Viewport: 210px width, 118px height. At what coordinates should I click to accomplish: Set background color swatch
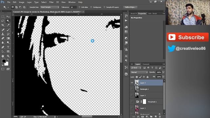7,64
